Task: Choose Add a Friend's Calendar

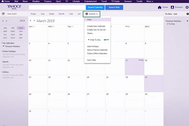Action: pos(97,50)
